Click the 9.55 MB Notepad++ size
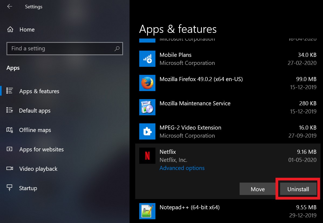 point(306,207)
